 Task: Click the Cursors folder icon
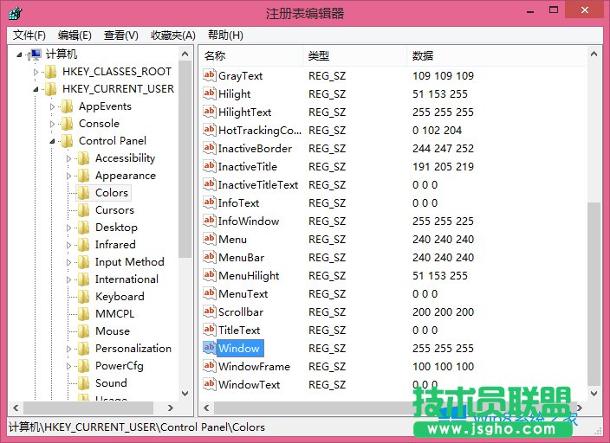(x=83, y=210)
